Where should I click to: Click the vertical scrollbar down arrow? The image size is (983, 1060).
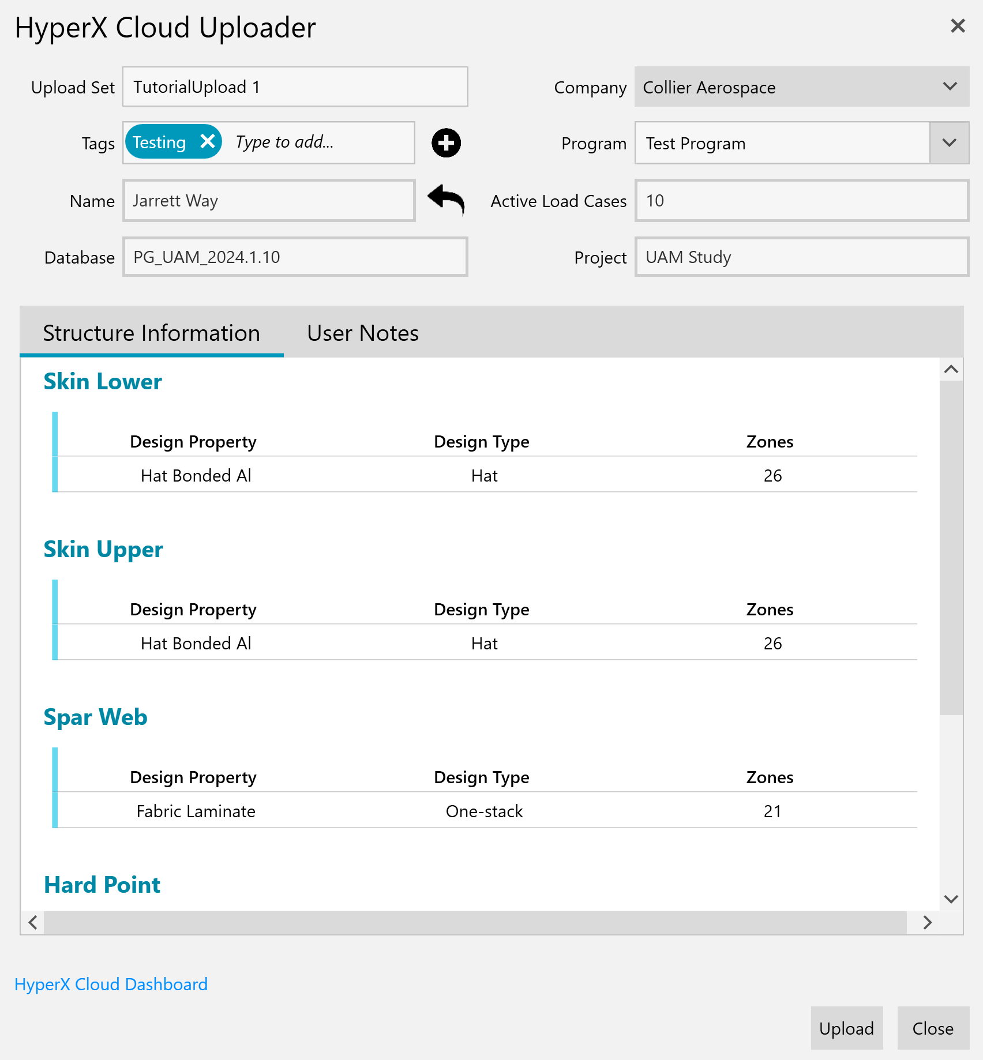pyautogui.click(x=951, y=899)
